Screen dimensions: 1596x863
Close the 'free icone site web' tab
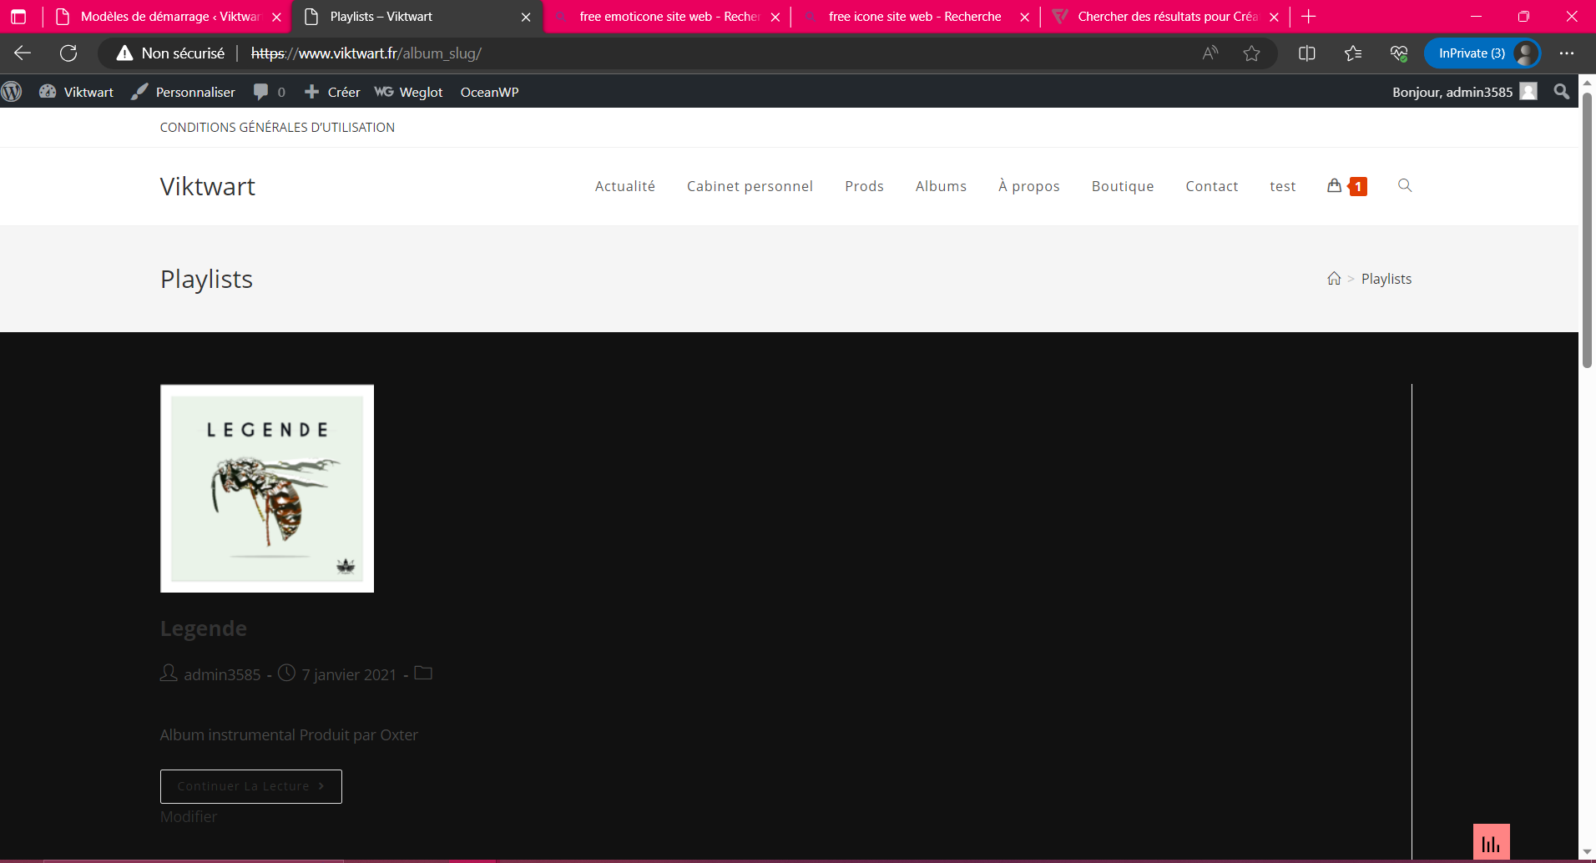pos(1024,17)
